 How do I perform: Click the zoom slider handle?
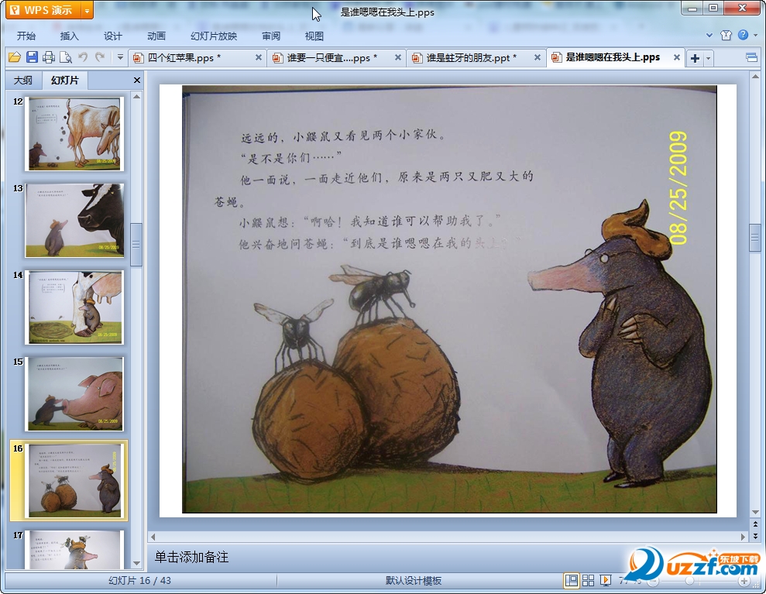689,581
